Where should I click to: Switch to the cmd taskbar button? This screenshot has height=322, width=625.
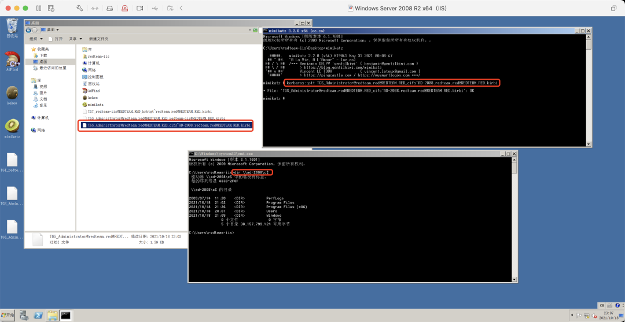pyautogui.click(x=66, y=315)
